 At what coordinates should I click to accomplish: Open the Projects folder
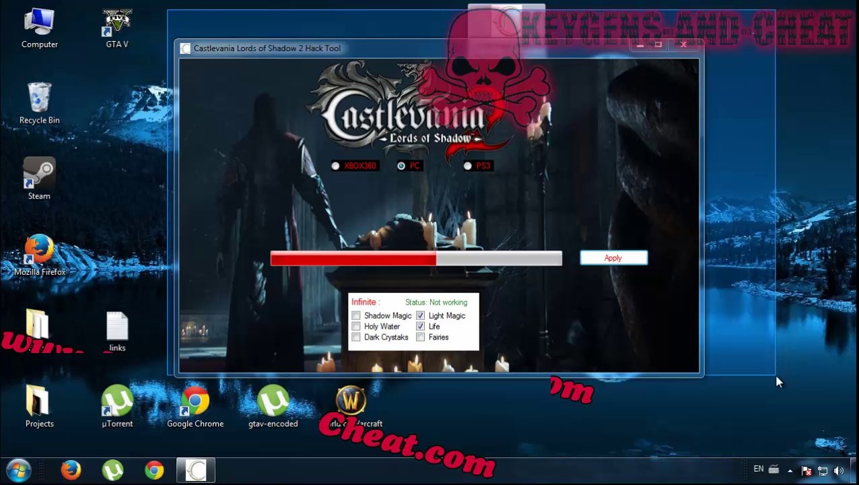[39, 407]
